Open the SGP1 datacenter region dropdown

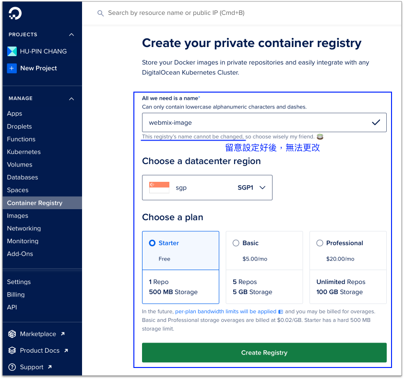207,188
